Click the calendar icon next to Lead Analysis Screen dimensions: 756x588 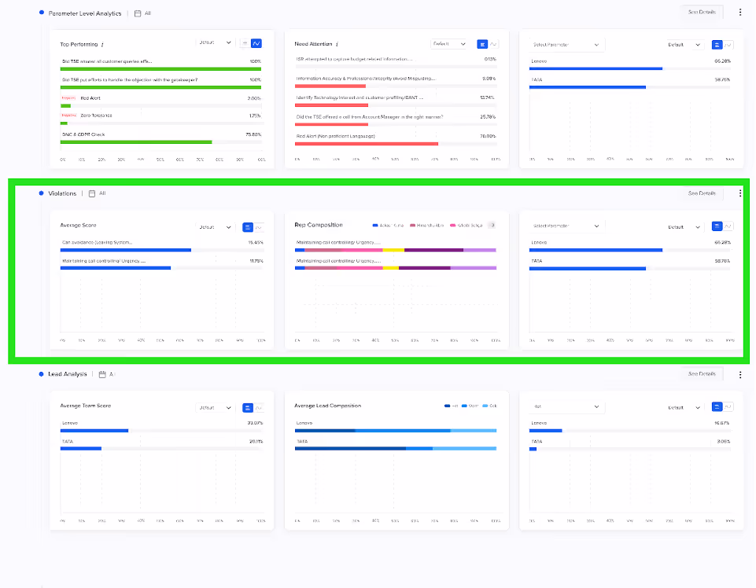click(x=102, y=374)
